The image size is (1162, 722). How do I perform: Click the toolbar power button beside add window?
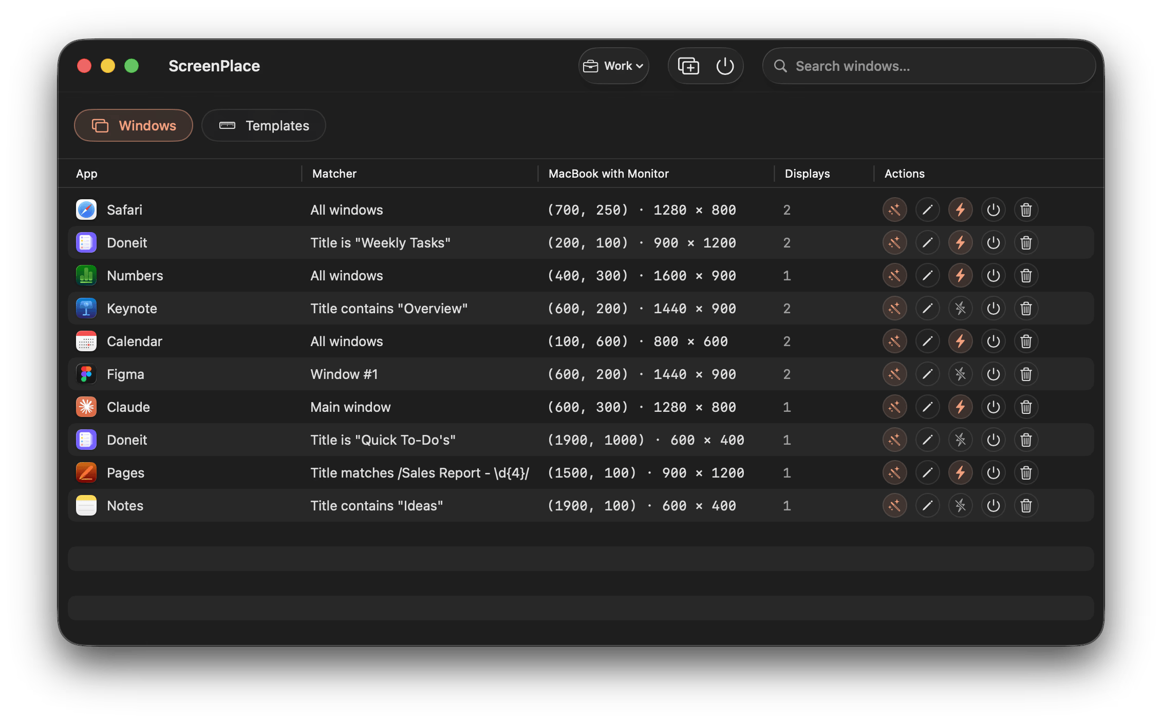725,66
